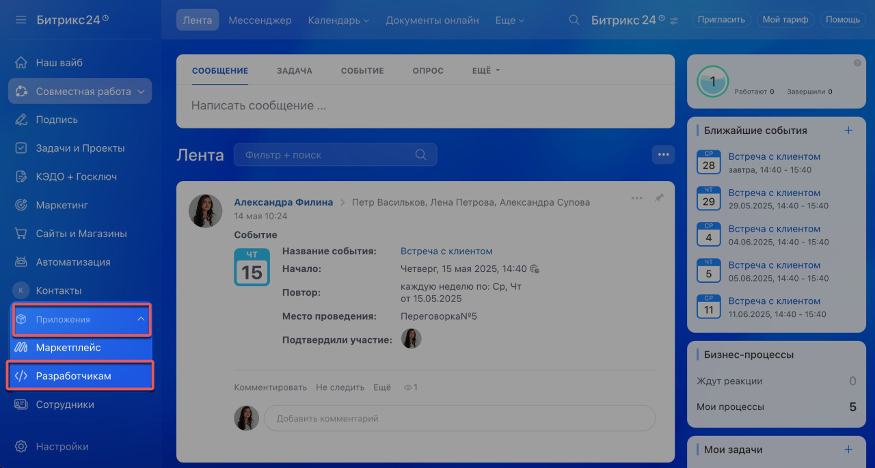Open the search magnifier in top bar
875x468 pixels.
[574, 20]
